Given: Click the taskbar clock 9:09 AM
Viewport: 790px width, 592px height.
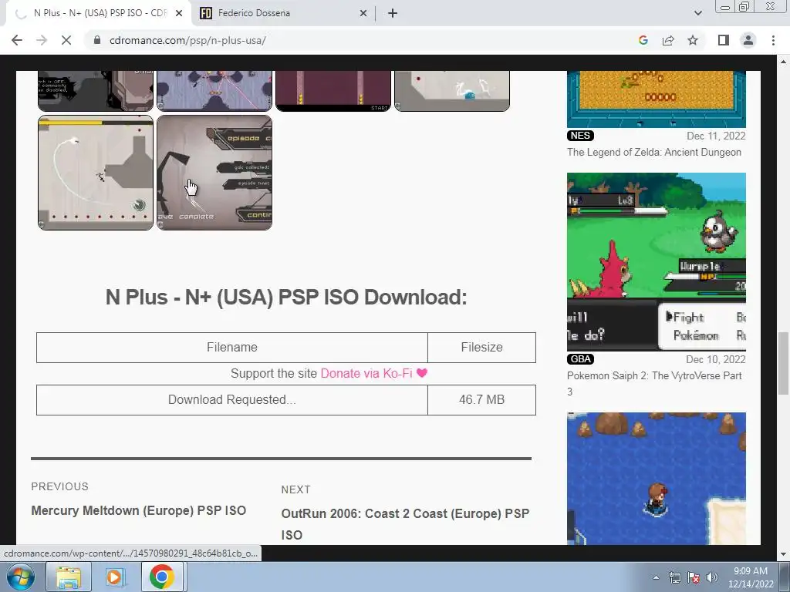Looking at the screenshot, I should click(x=750, y=571).
